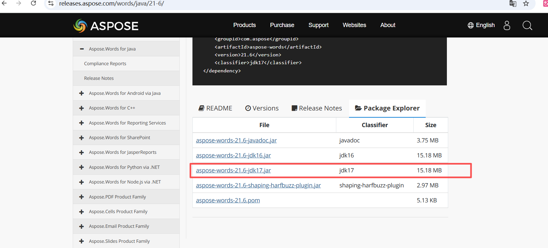The height and width of the screenshot is (248, 548).
Task: Bookmark page with star icon
Action: (526, 4)
